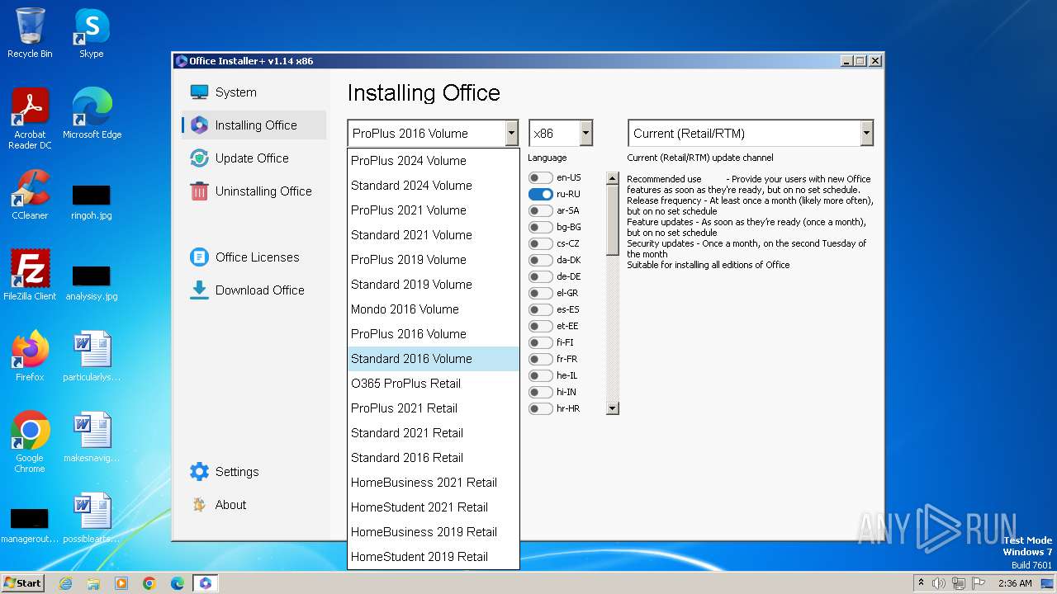Click the volume tray icon
This screenshot has height=594, width=1057.
[939, 583]
